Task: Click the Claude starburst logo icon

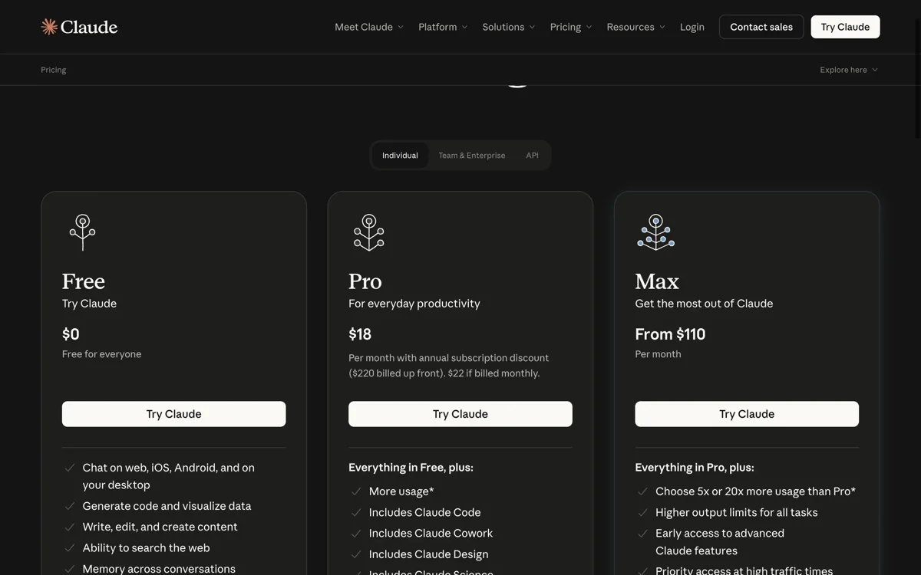Action: pos(49,27)
